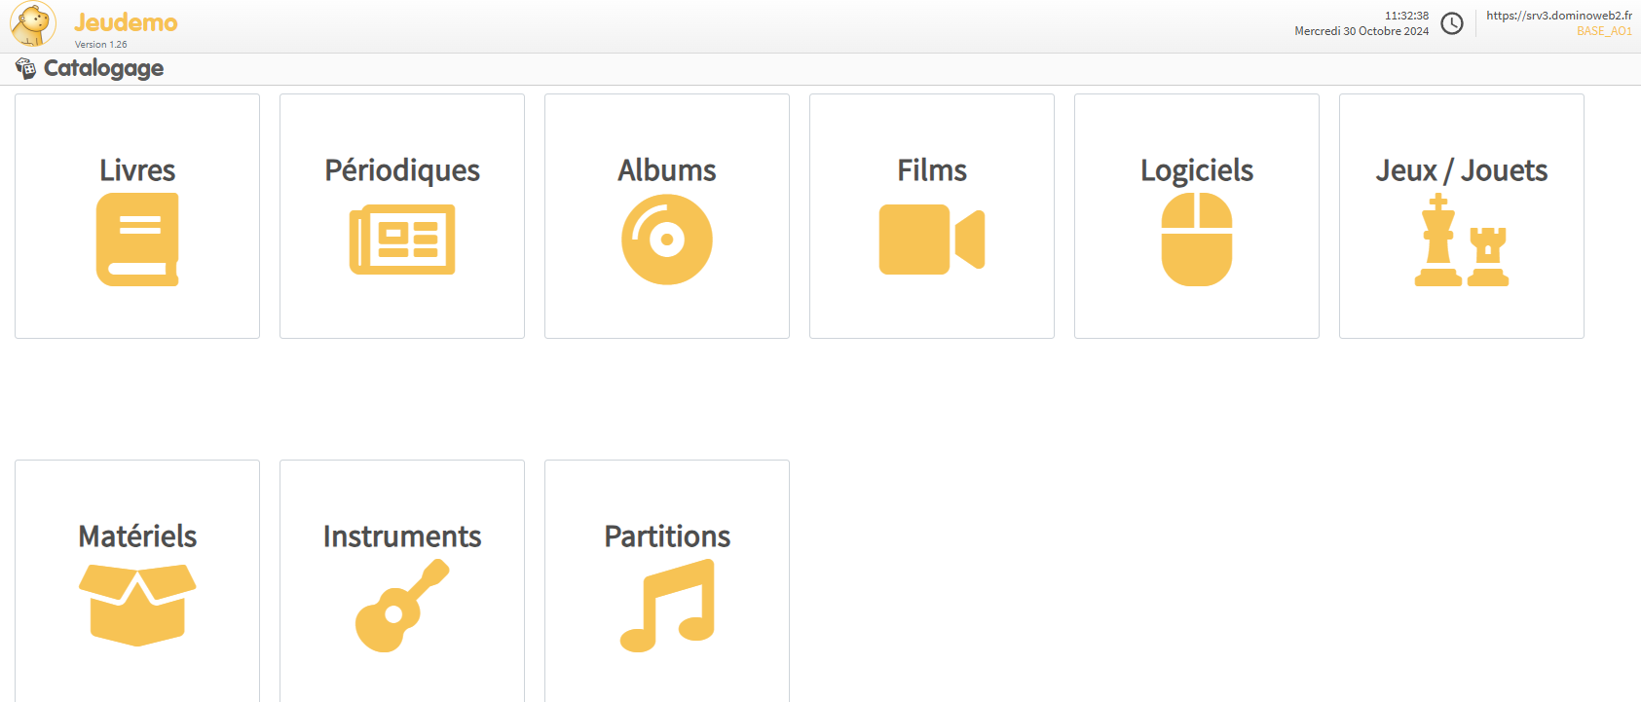Viewport: 1641px width, 702px height.
Task: Click the Catalogage section heading
Action: coord(103,68)
